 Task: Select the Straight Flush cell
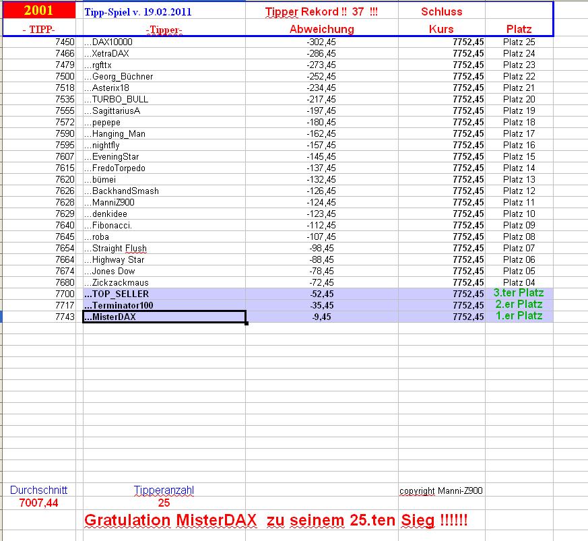click(x=164, y=248)
